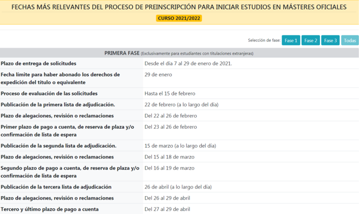Viewport: 359px width, 214px height.
Task: Select 'Plazo de entrega de solicitudes' row label
Action: pyautogui.click(x=39, y=63)
